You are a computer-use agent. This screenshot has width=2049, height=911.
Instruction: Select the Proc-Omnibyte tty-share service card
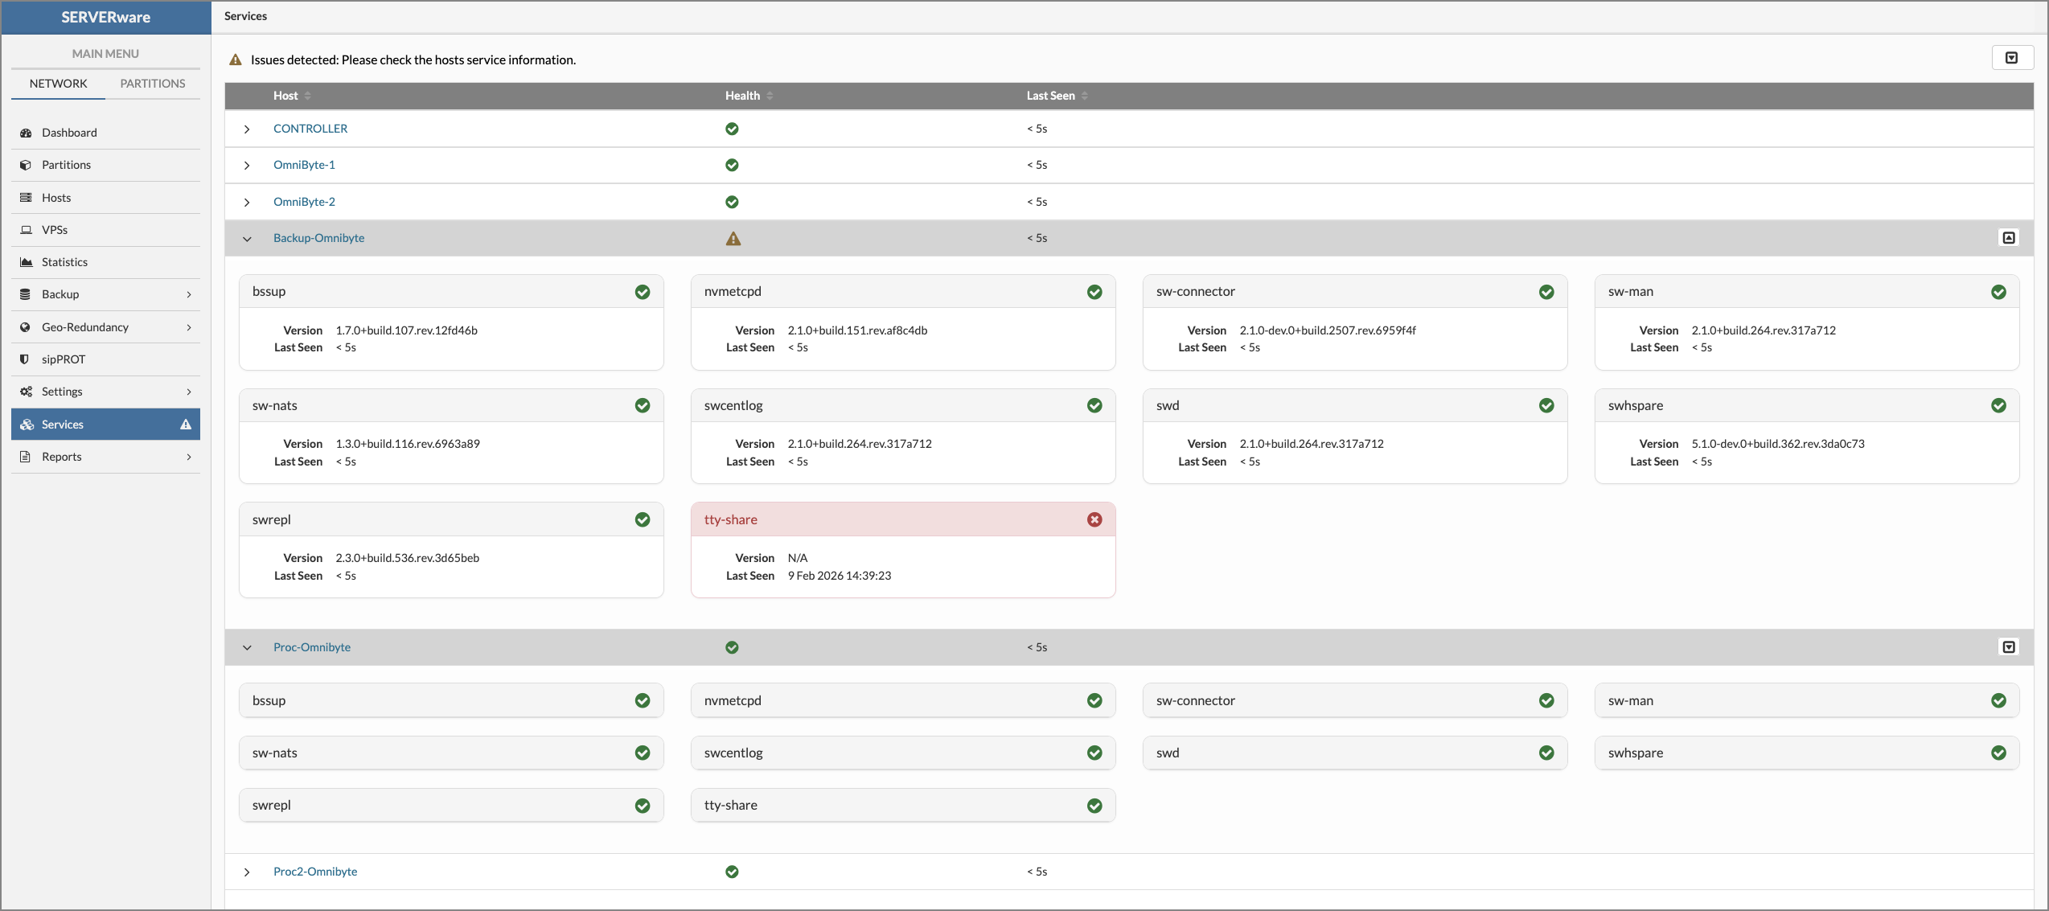tap(903, 806)
